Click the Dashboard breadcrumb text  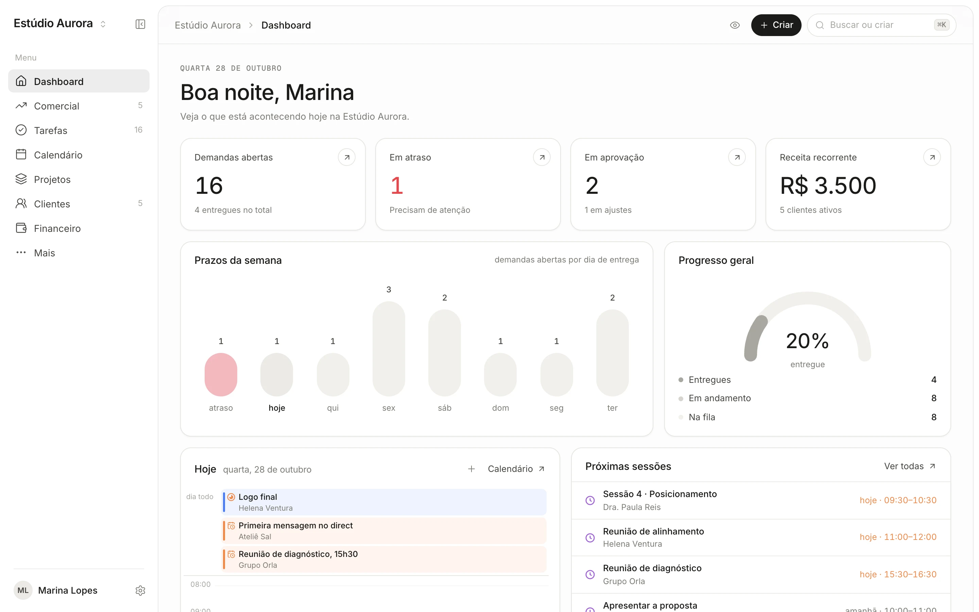coord(286,25)
